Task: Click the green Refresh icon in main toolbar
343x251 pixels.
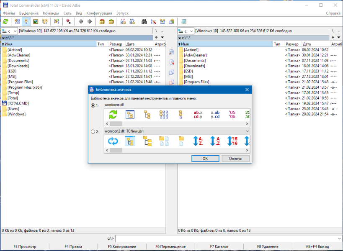Action: 5,21
